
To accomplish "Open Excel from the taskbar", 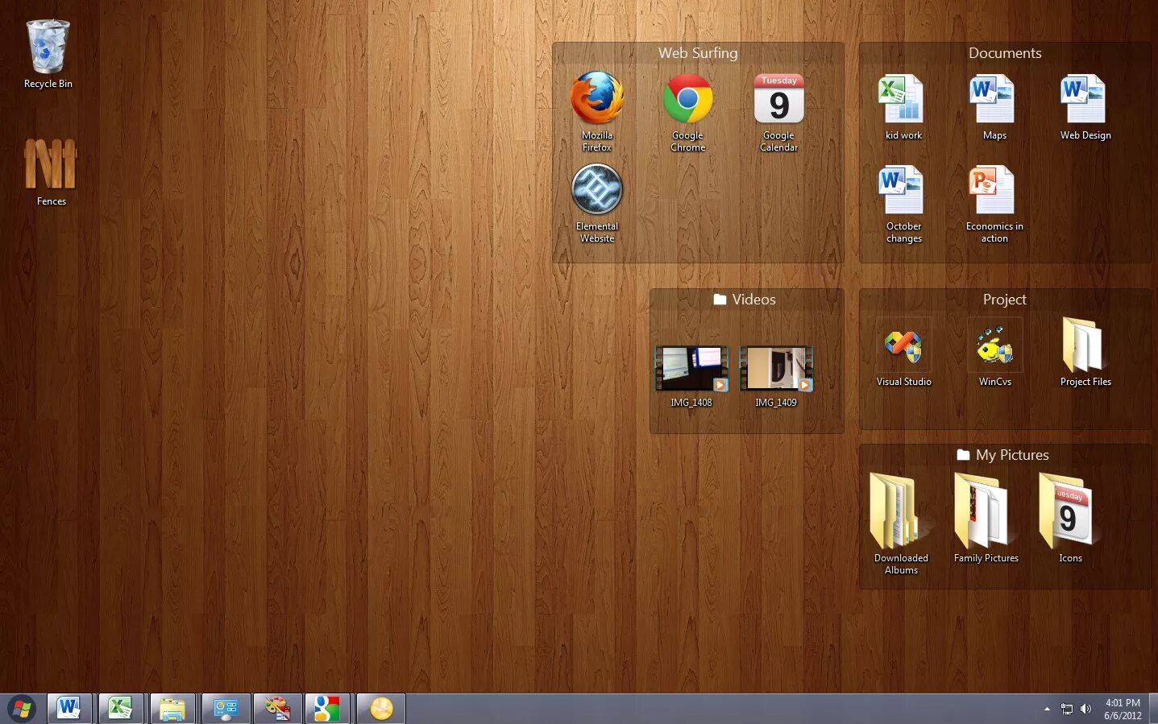I will click(121, 709).
